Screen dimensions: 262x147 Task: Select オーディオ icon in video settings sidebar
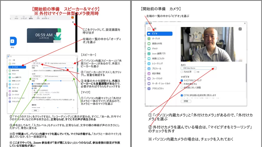tap(149, 39)
